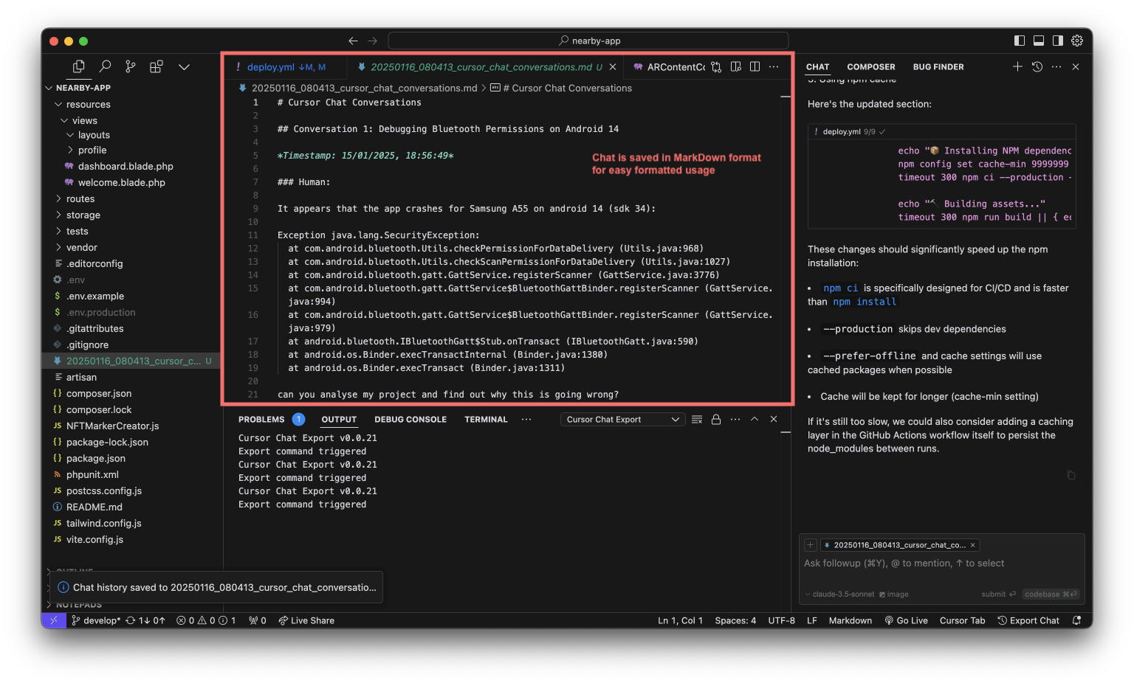Image resolution: width=1134 pixels, height=683 pixels.
Task: Switch to the ARContentC editor tab
Action: click(669, 67)
